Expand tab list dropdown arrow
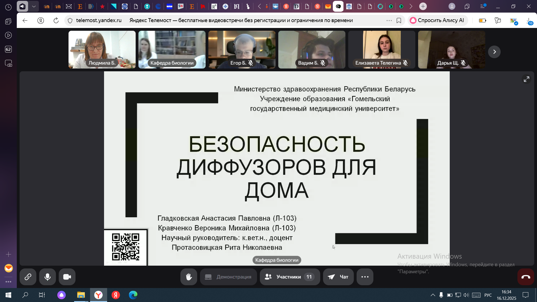The image size is (537, 302). click(34, 6)
